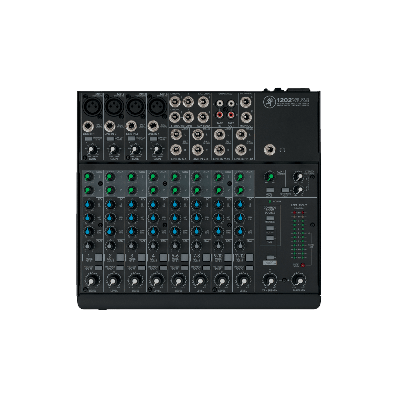
Task: Engage the ASSIGN TO MAIN MIX button
Action: pos(270,257)
